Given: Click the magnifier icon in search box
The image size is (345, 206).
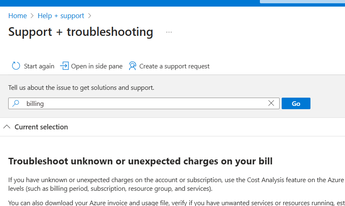Looking at the screenshot, I should [16, 103].
